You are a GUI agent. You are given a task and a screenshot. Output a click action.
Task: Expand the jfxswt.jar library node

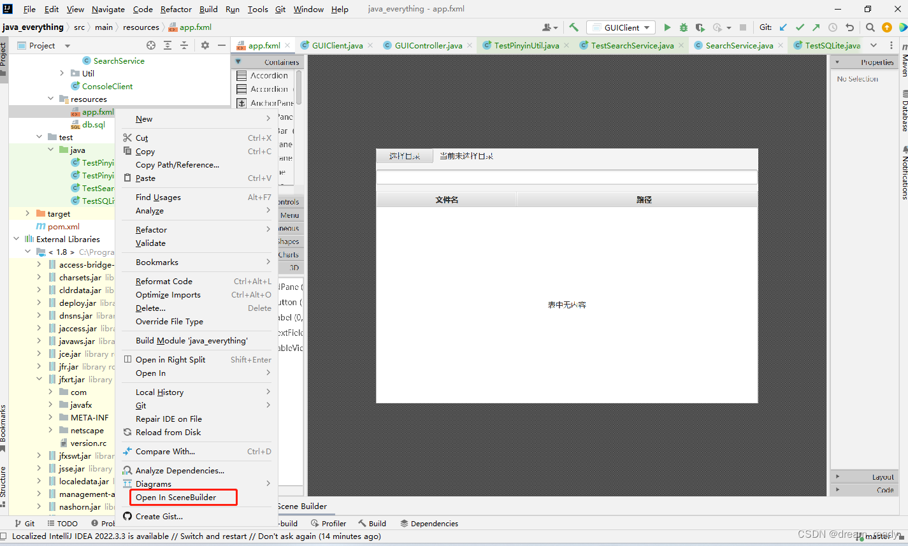(x=38, y=456)
